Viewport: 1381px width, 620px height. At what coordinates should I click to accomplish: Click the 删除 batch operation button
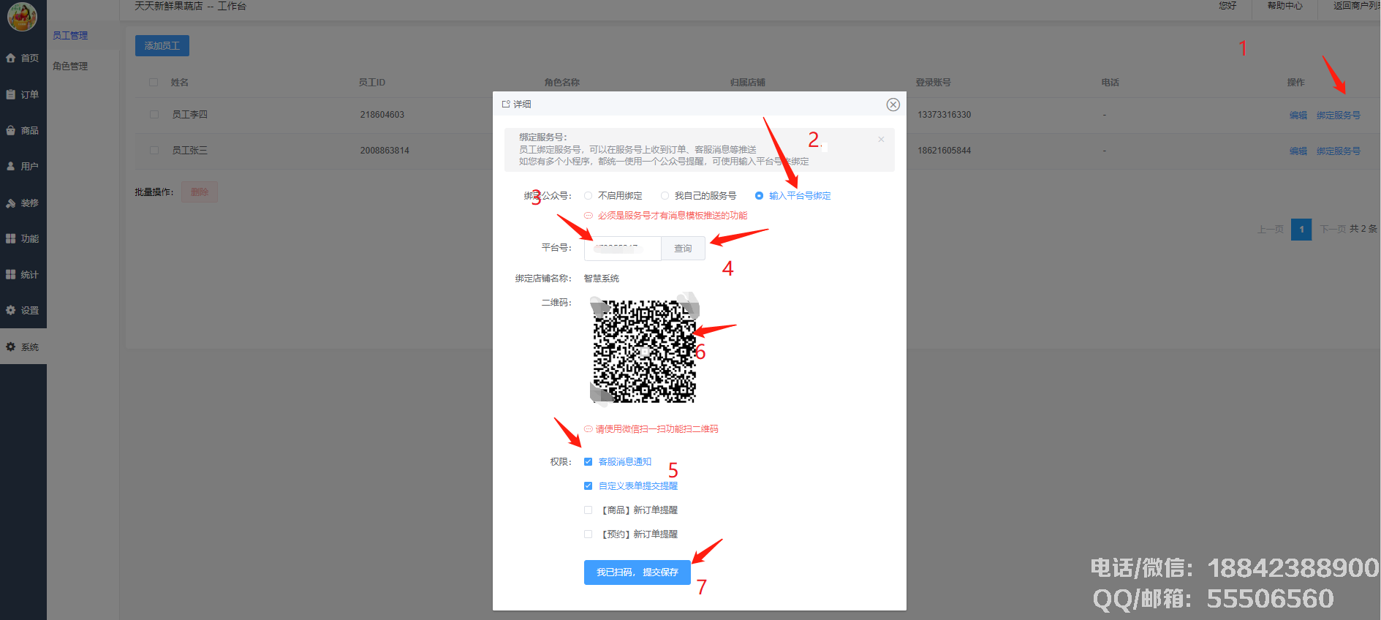(200, 192)
